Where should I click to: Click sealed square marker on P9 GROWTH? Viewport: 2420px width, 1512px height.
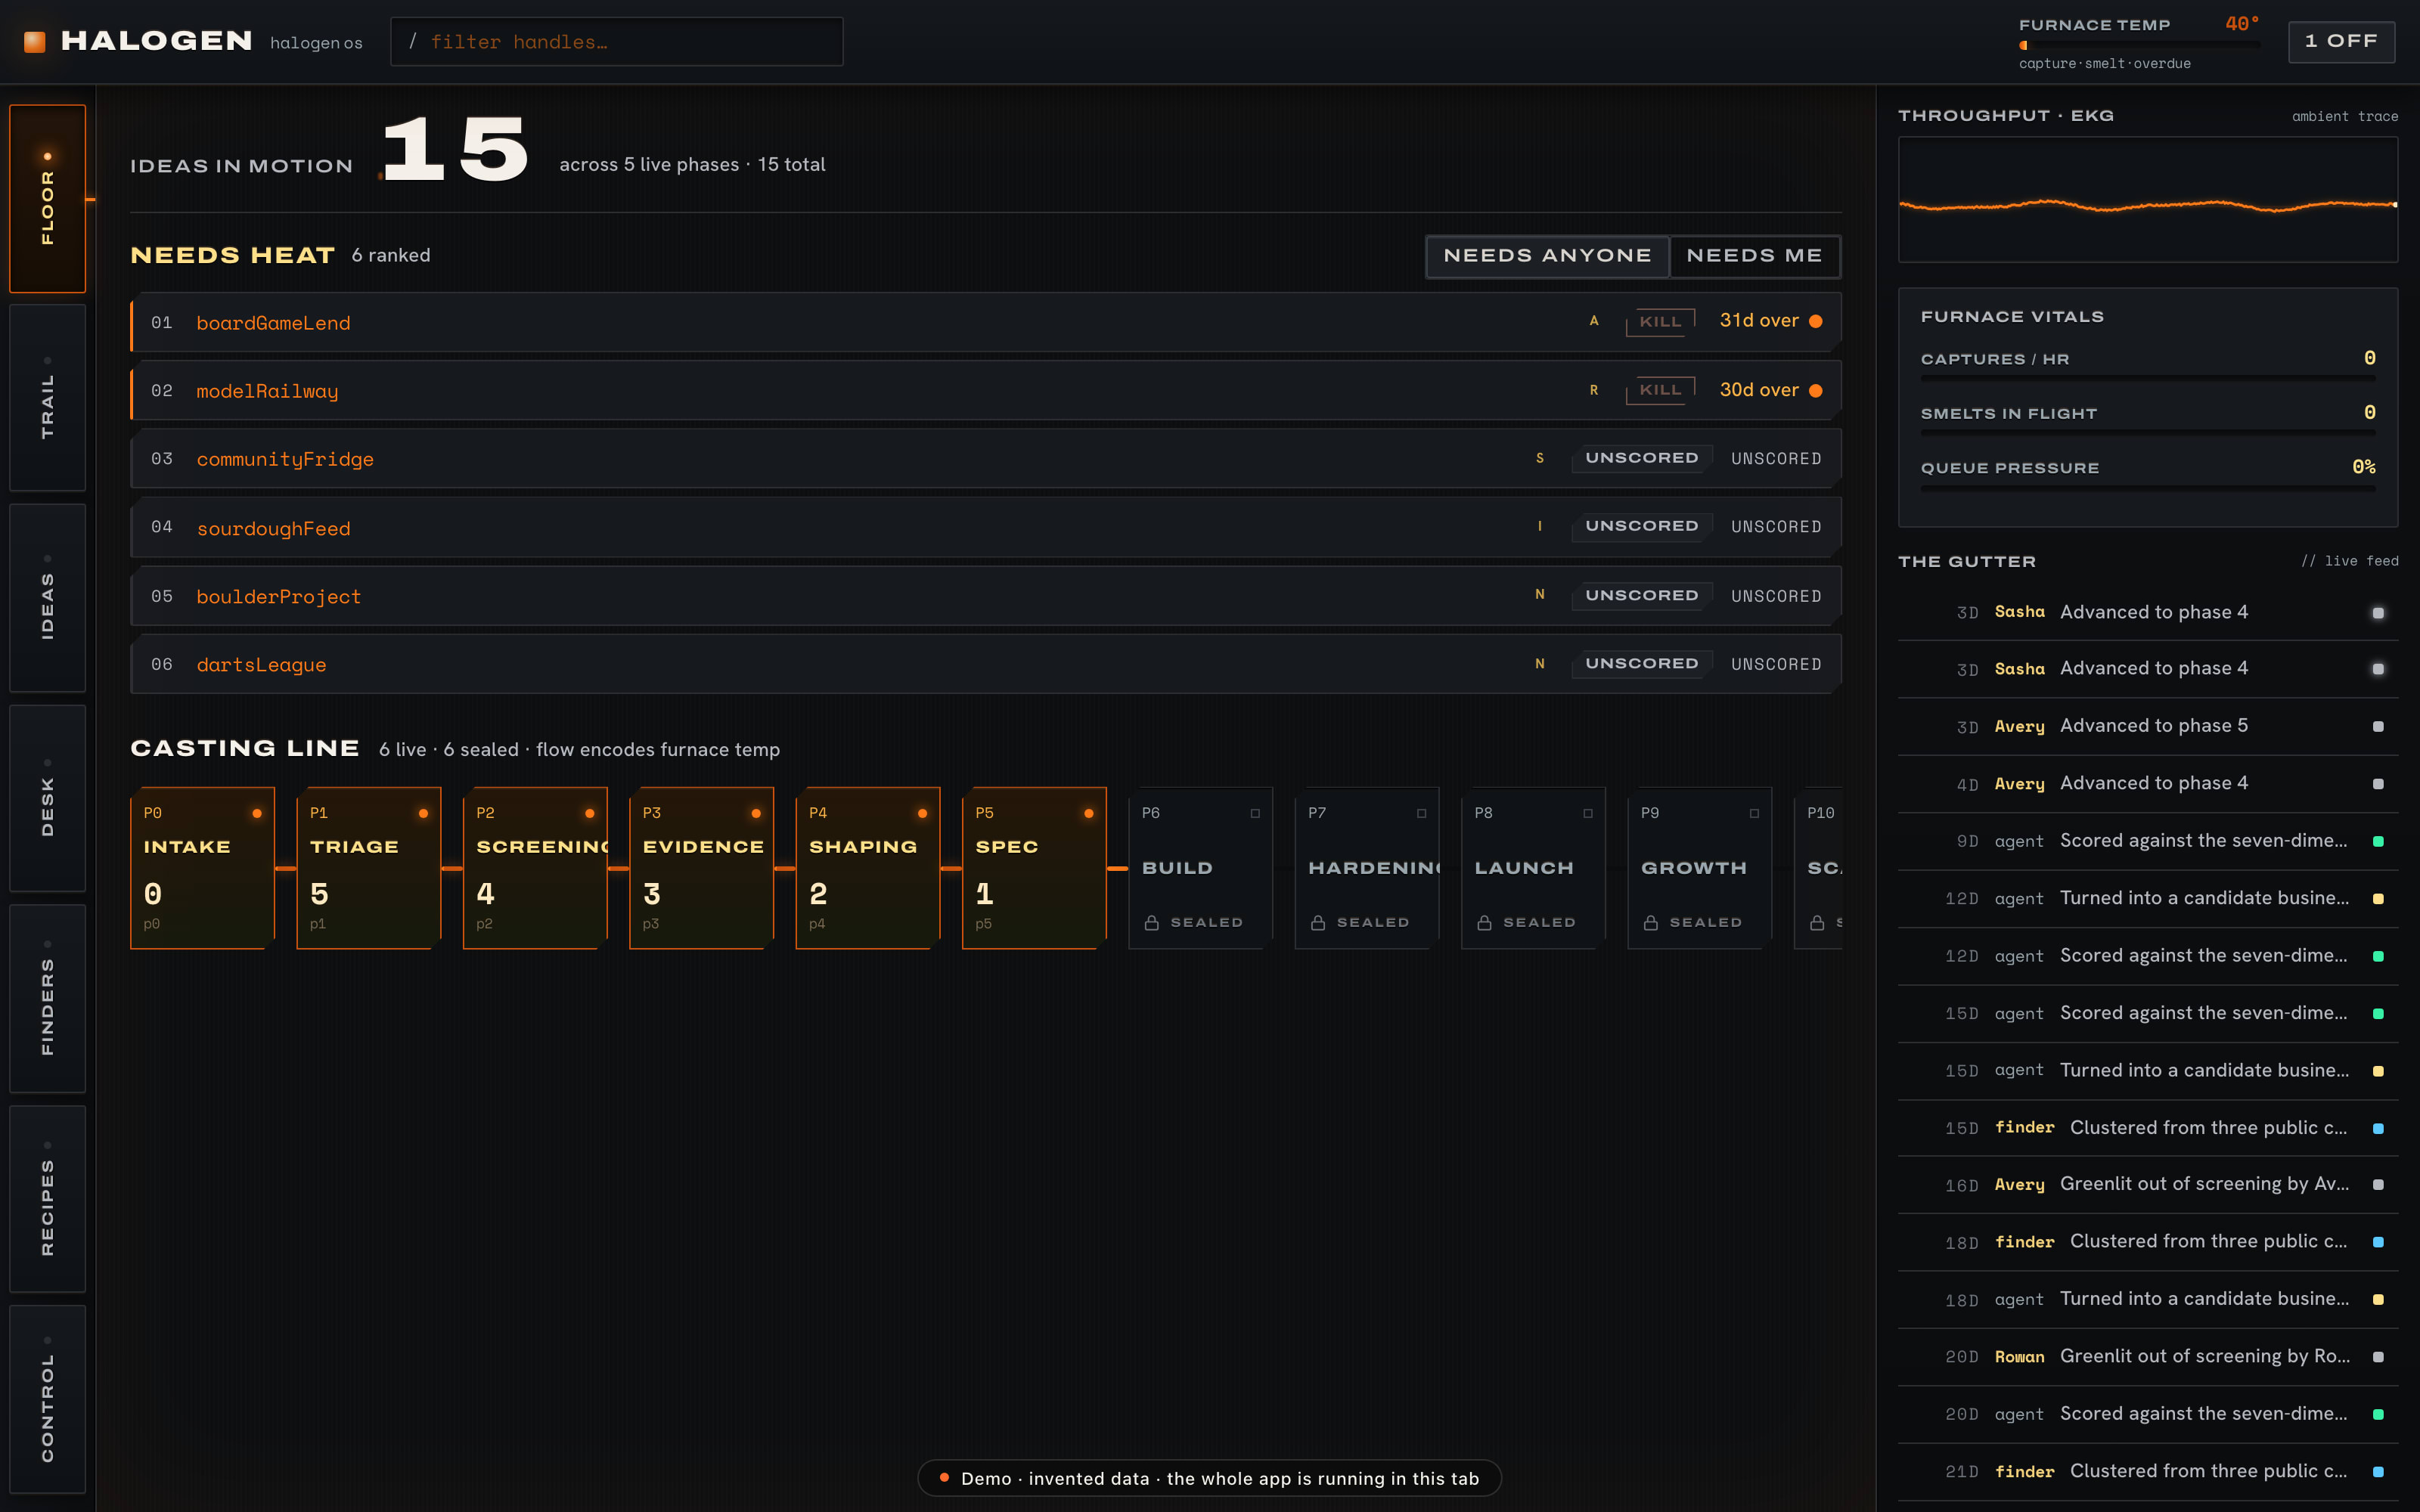click(x=1754, y=813)
